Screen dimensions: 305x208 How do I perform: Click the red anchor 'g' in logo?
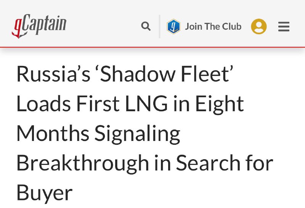click(x=18, y=29)
